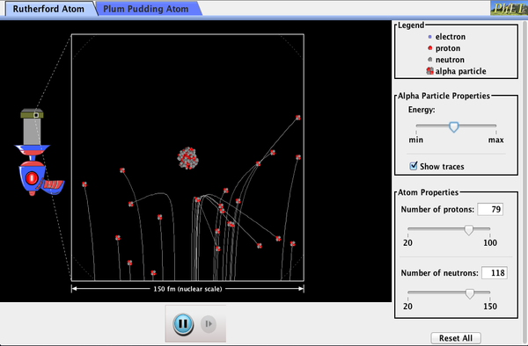Click the electron icon in the legend
The image size is (528, 346).
(x=429, y=37)
